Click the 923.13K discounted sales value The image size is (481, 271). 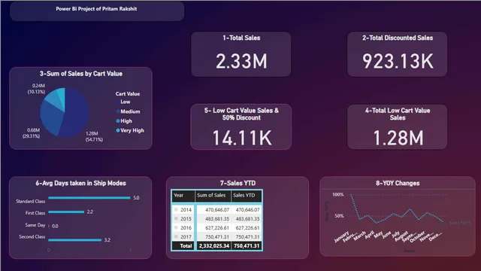click(x=398, y=61)
